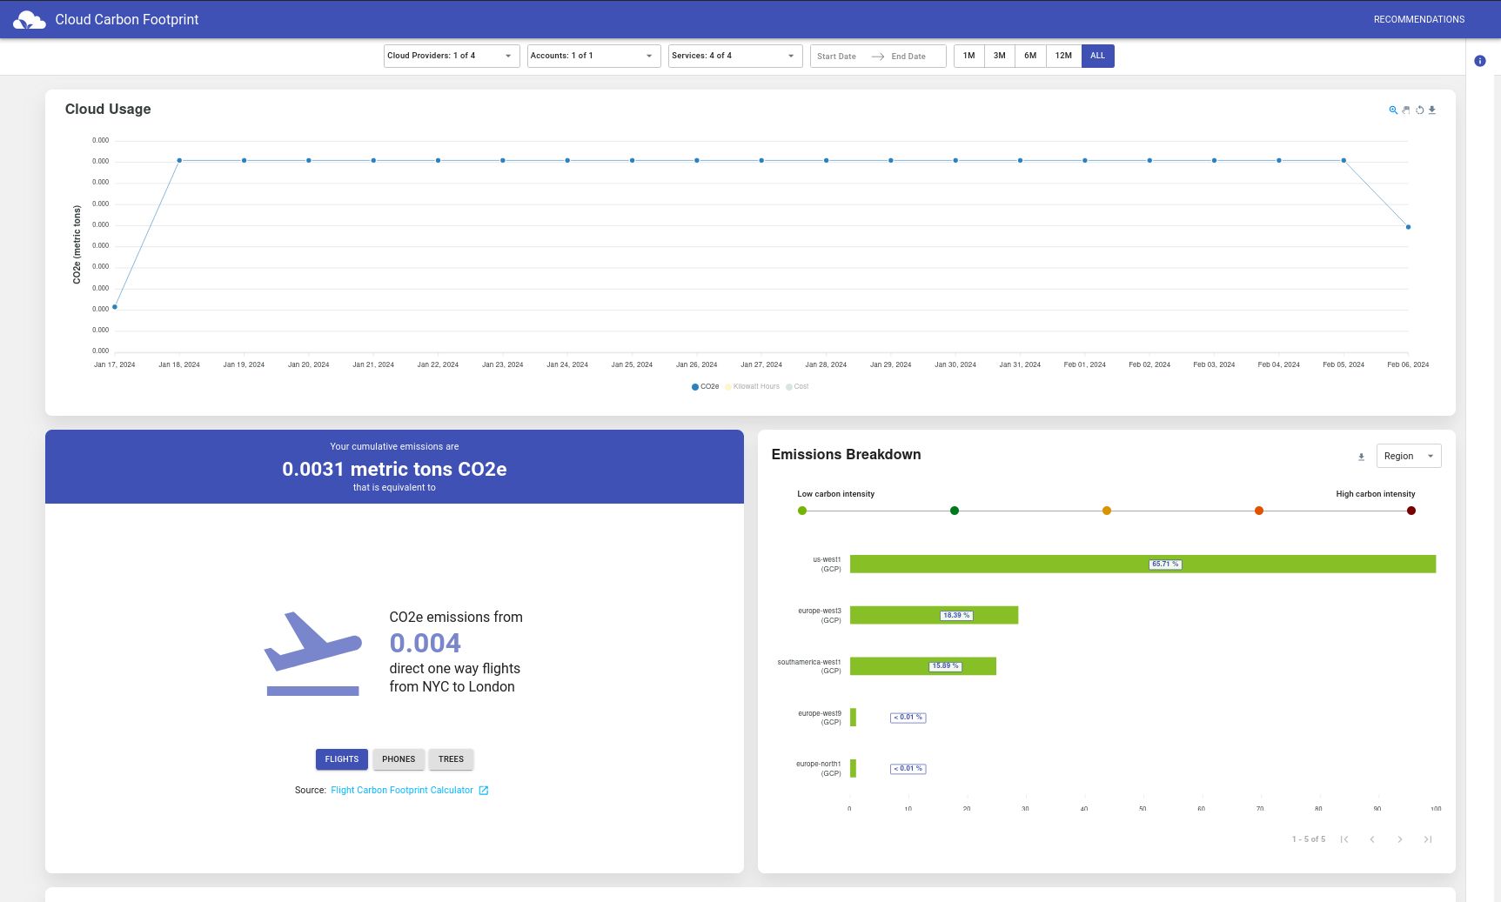Download the Emissions Breakdown data

click(x=1362, y=456)
